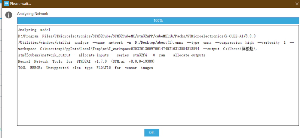Viewport: 300px width, 138px height.
Task: Click the 'Neural Network Tools for STM32AI v1.7.0' line
Action: 86,61
